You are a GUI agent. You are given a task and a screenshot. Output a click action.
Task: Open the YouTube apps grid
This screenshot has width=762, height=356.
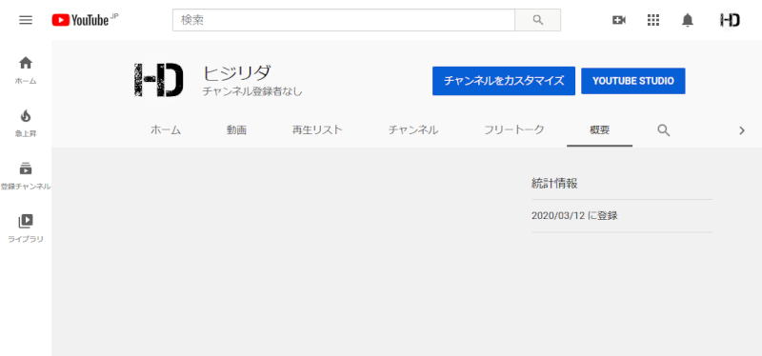pyautogui.click(x=653, y=20)
